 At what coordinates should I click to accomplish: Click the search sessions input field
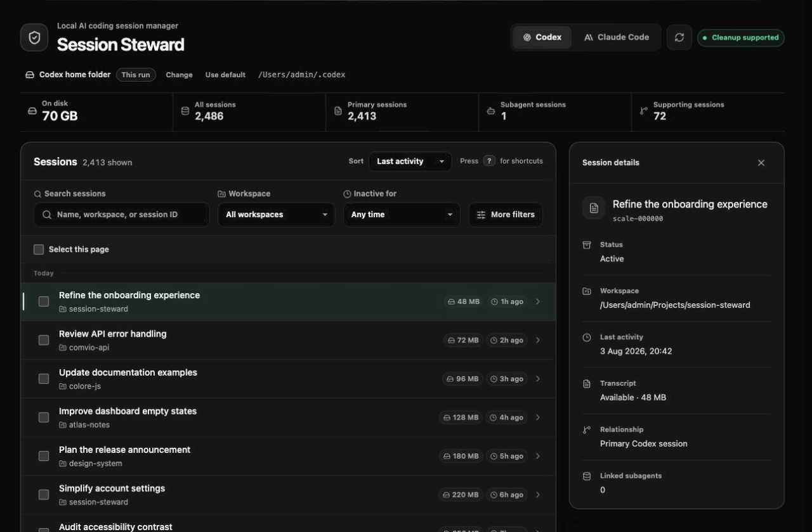pos(121,215)
